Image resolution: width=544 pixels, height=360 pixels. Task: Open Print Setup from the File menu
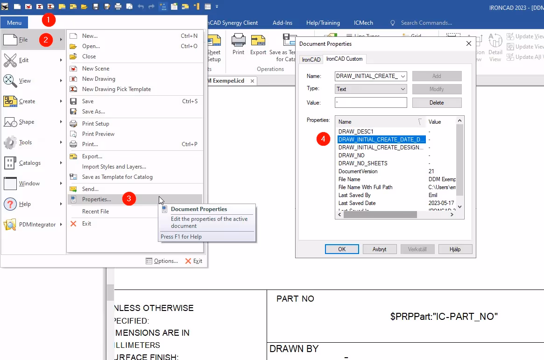tap(134, 123)
